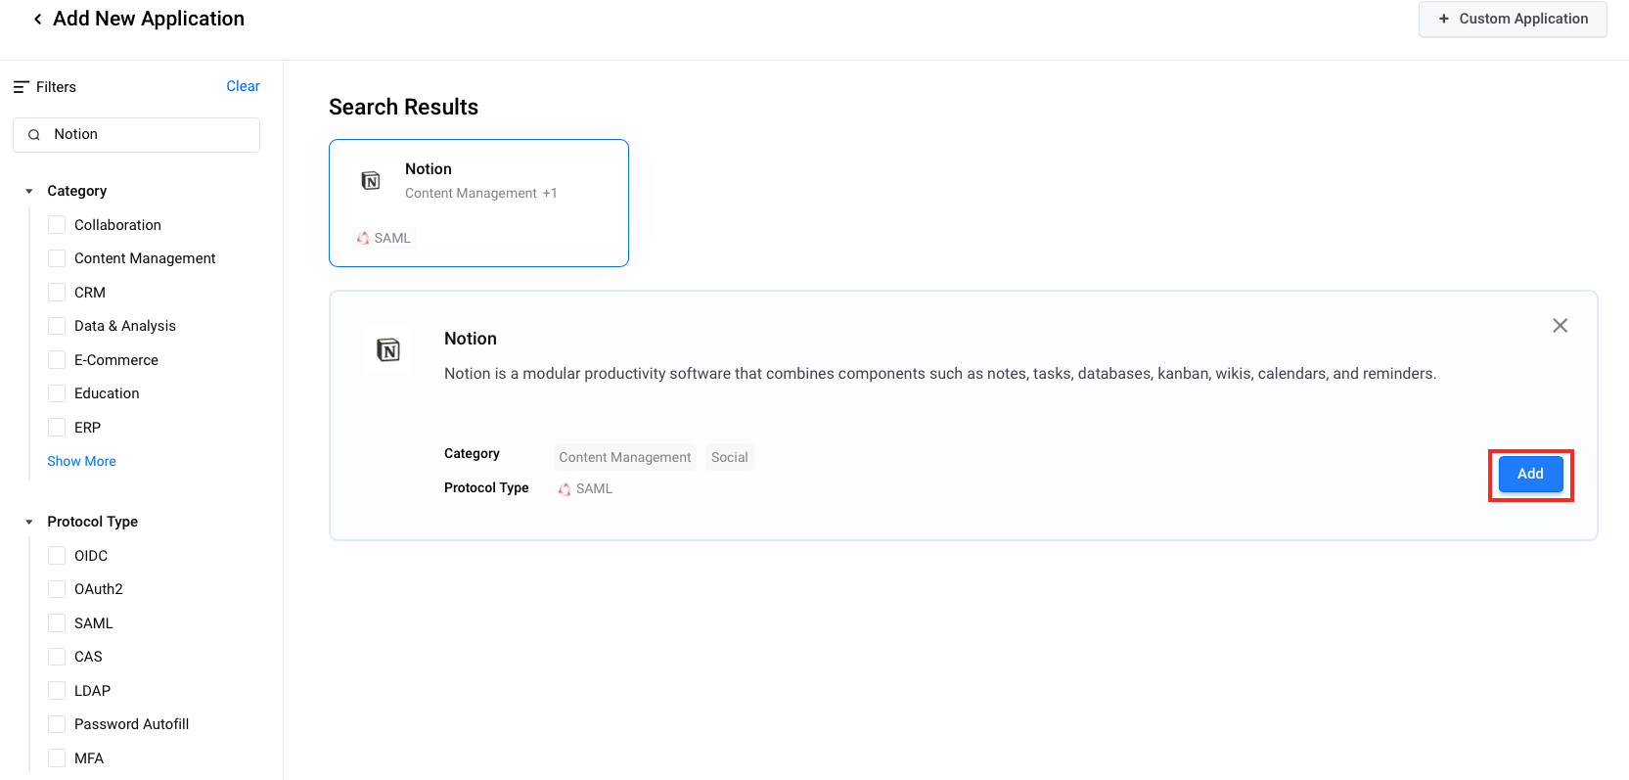Image resolution: width=1629 pixels, height=780 pixels.
Task: Check the LDAP protocol filter
Action: pyautogui.click(x=57, y=691)
